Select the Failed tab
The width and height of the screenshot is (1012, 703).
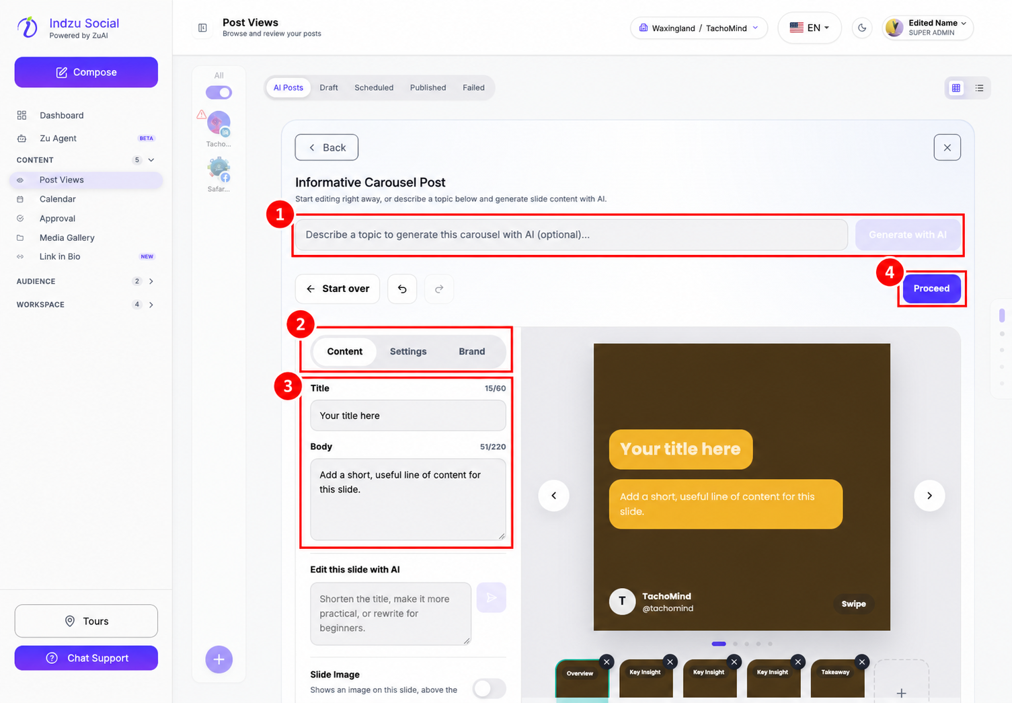473,87
